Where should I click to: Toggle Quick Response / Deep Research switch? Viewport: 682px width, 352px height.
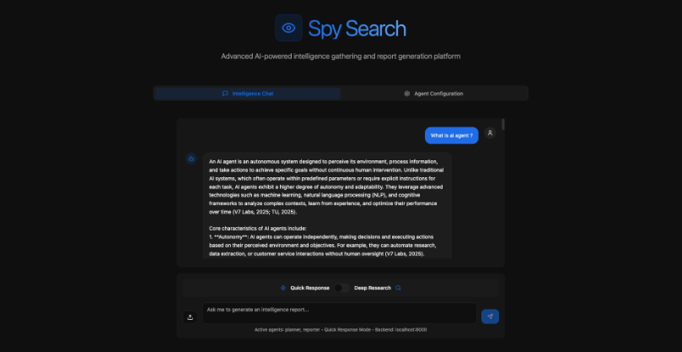(x=342, y=288)
